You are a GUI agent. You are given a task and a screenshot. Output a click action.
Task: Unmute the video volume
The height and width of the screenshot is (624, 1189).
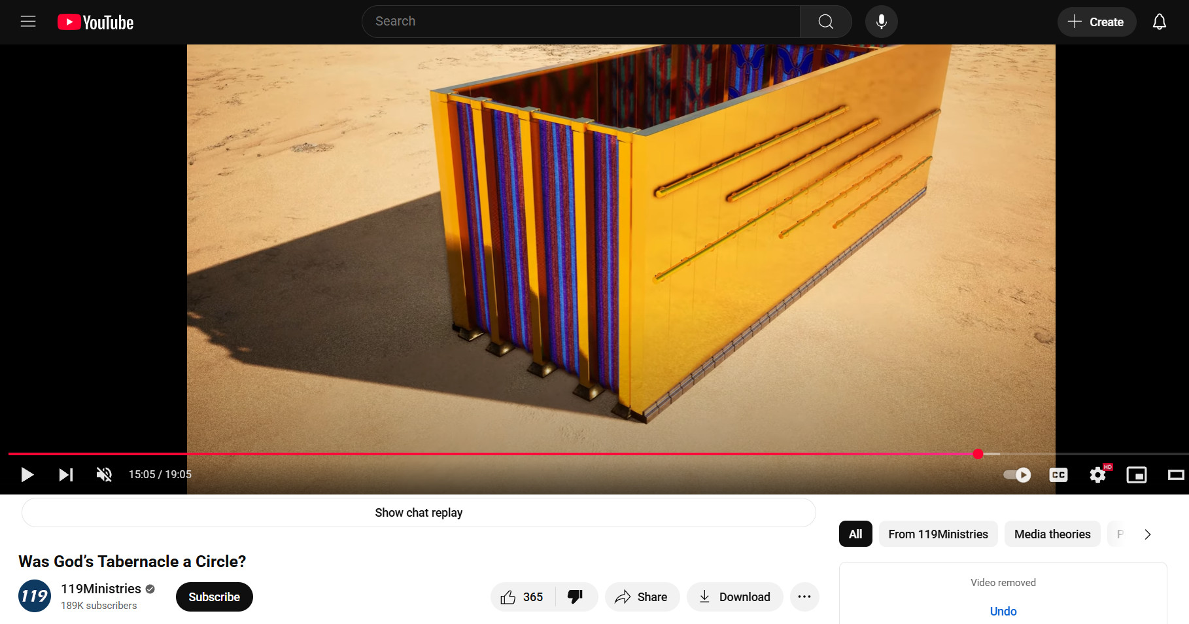coord(104,474)
